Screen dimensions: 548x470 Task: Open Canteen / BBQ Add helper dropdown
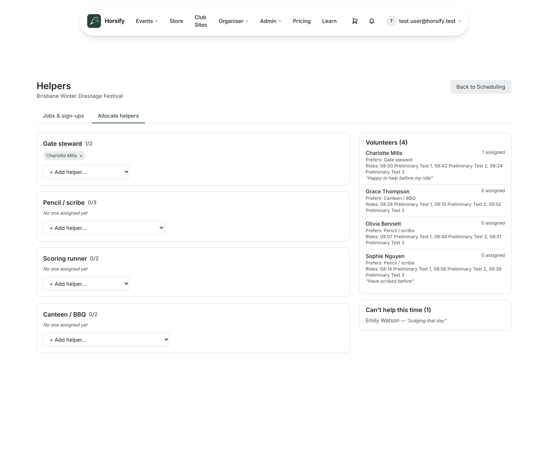pos(106,340)
